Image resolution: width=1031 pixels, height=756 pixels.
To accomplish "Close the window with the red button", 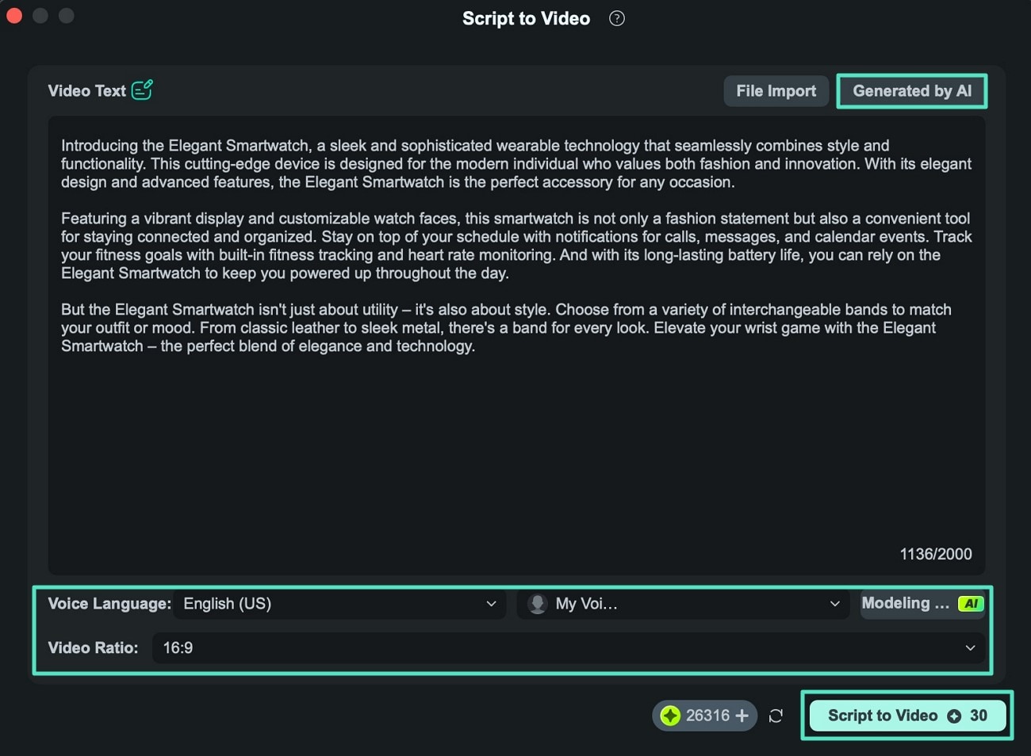I will tap(14, 15).
